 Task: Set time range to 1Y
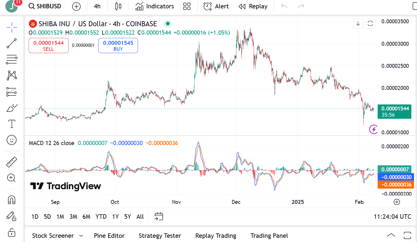[x=115, y=217]
